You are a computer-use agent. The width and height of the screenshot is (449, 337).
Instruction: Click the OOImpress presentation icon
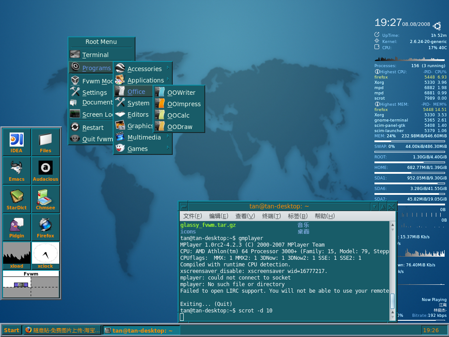pyautogui.click(x=160, y=104)
